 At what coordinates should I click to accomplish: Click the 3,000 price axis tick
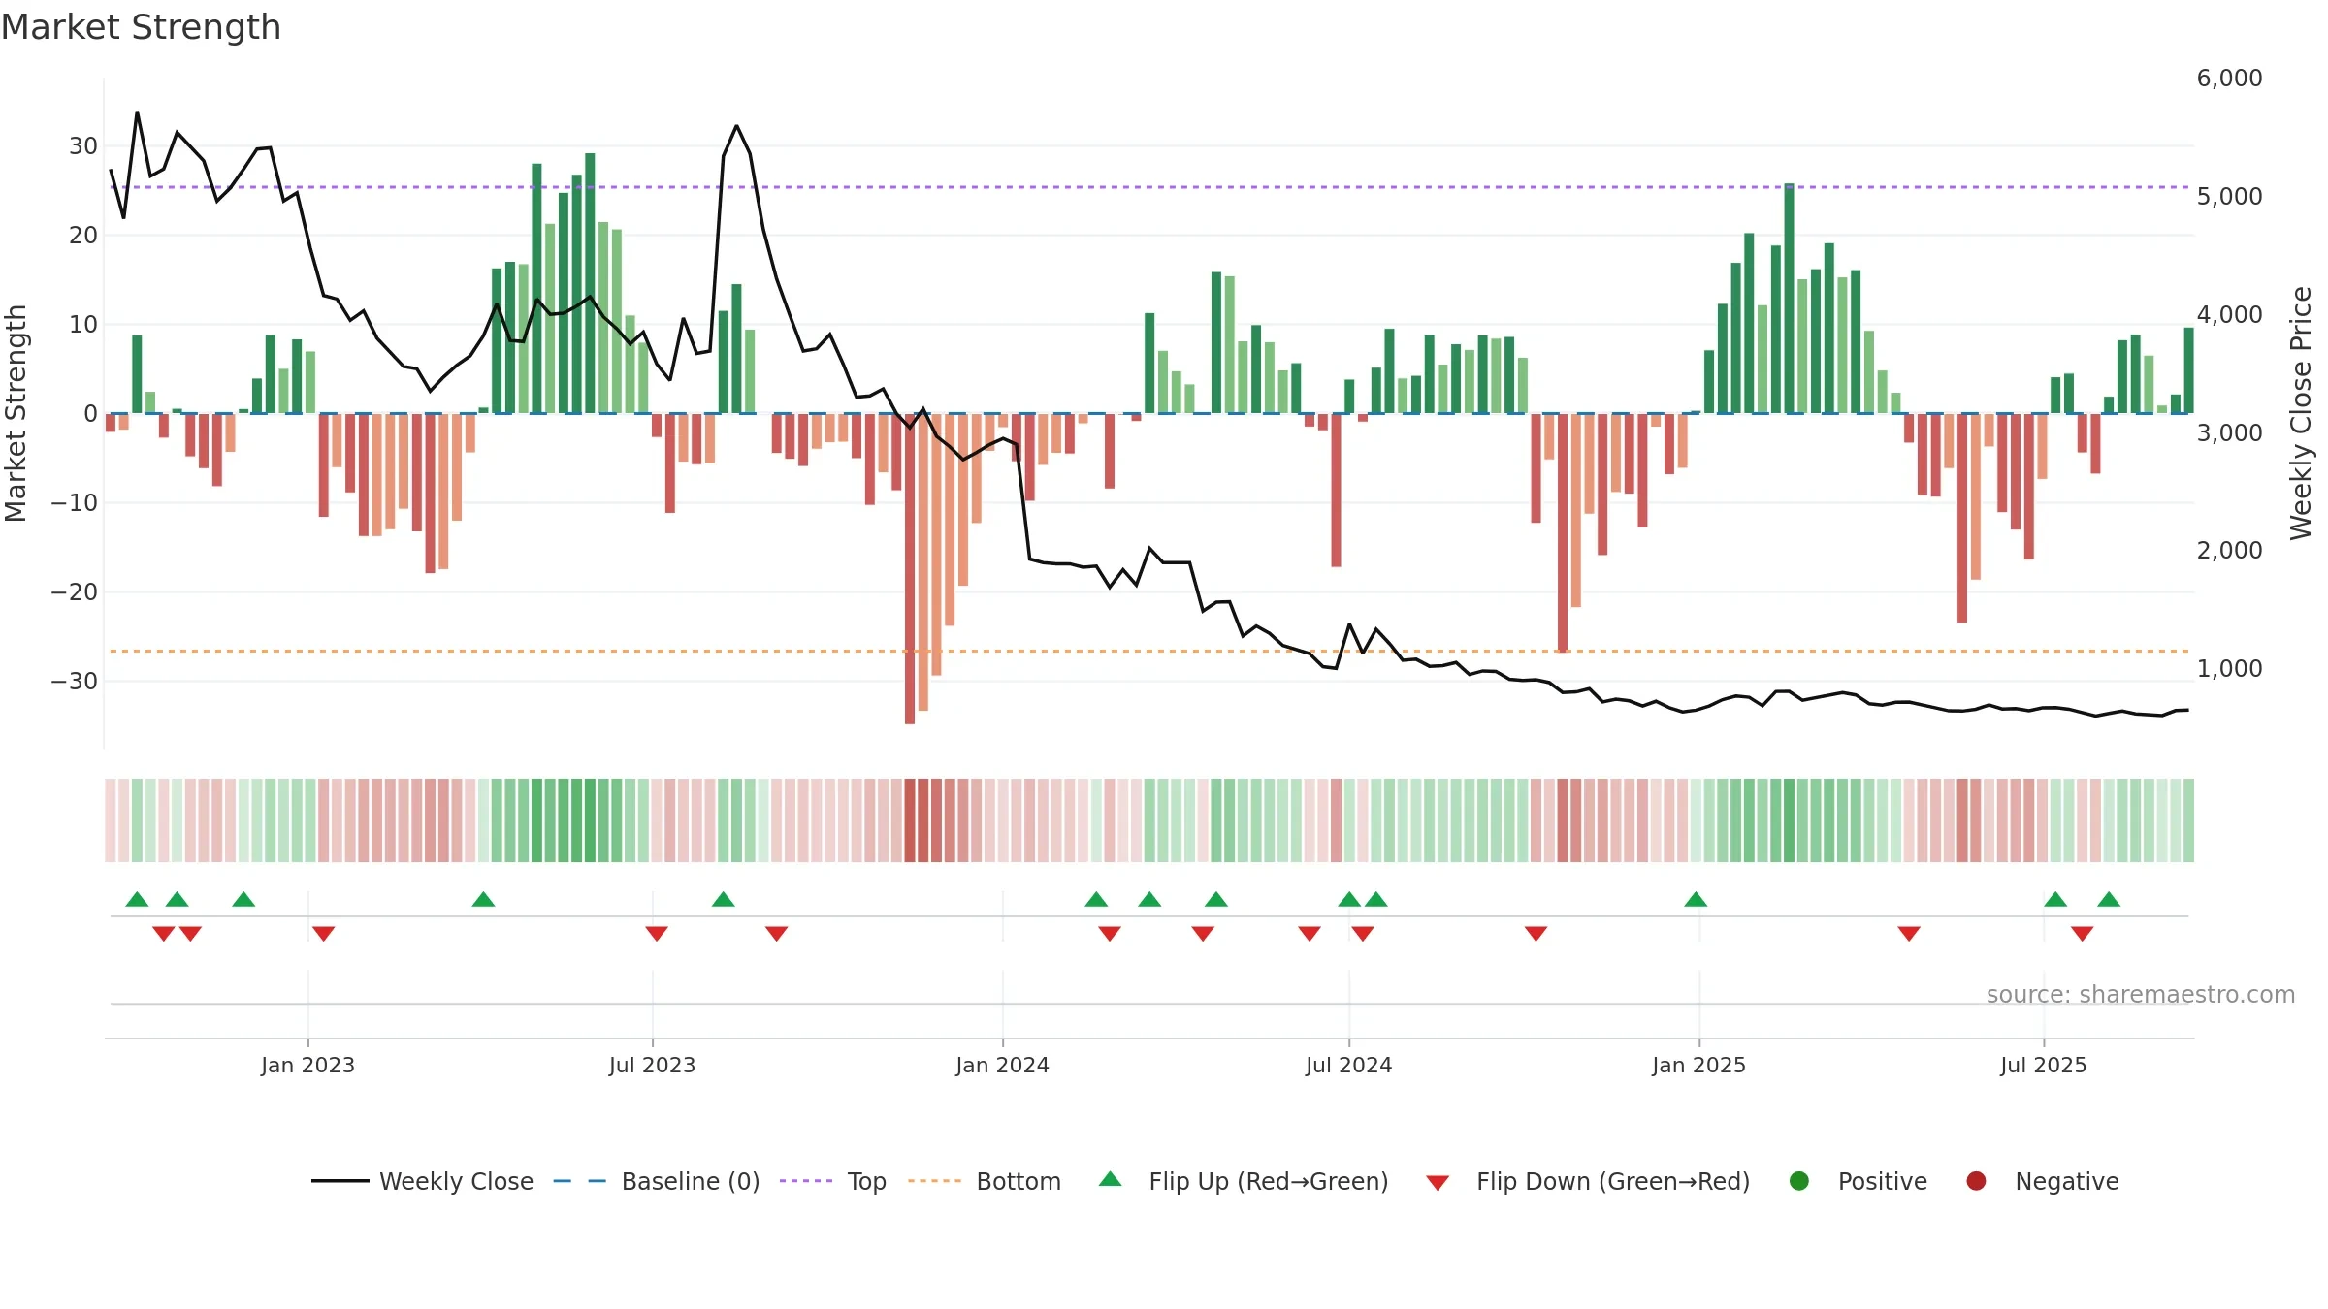[2229, 433]
